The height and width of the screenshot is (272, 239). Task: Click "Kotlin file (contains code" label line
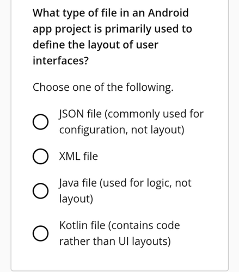click(120, 225)
